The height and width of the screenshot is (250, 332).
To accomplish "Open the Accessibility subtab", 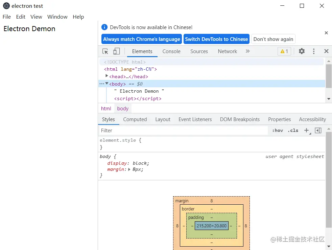I will coord(312,119).
